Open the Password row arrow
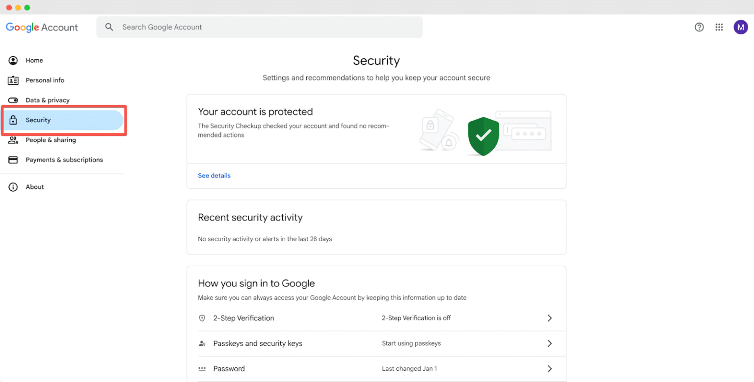The height and width of the screenshot is (382, 754). click(549, 369)
